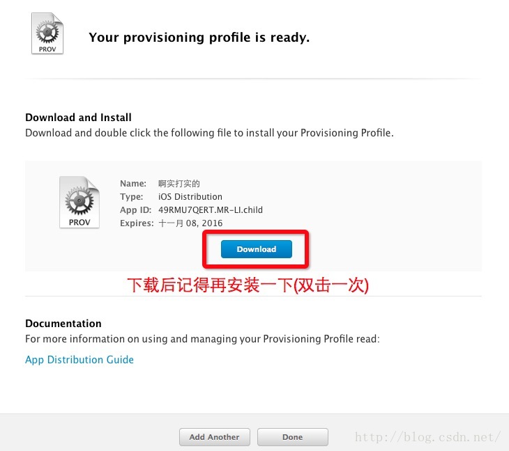The width and height of the screenshot is (509, 451).
Task: Click the Add Another button
Action: point(215,437)
